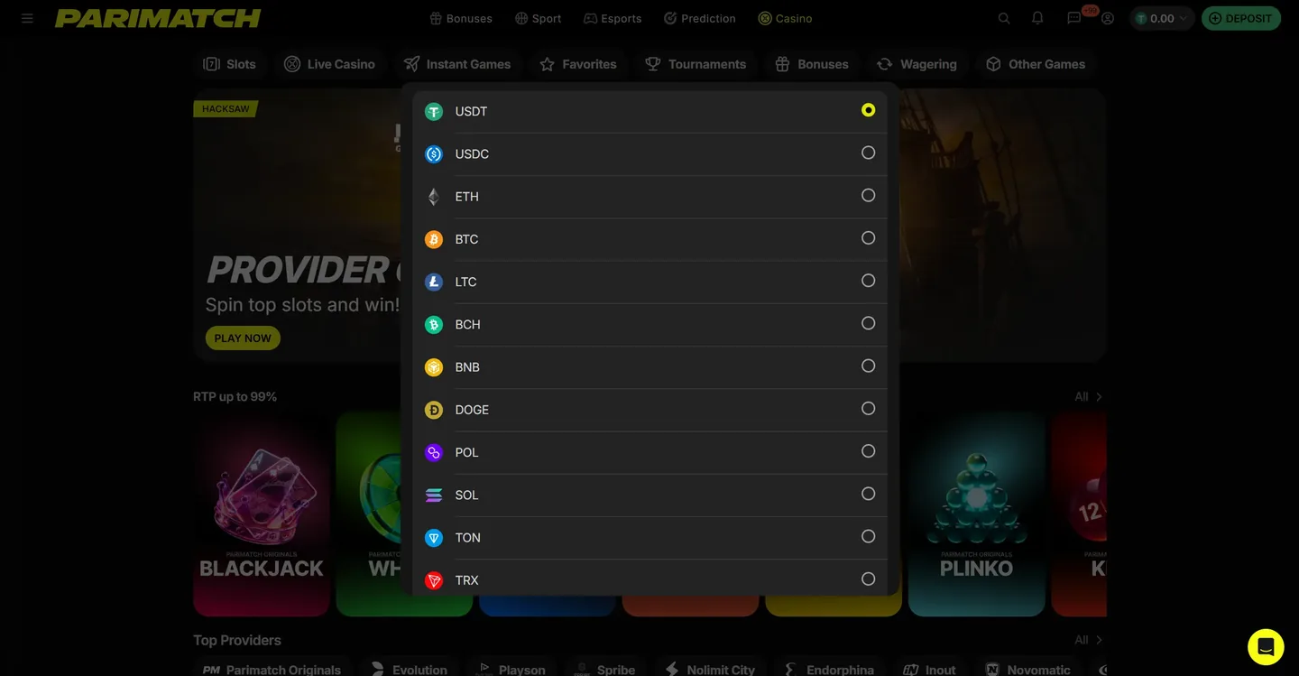1299x676 pixels.
Task: Go to Prediction in the top navigation
Action: pyautogui.click(x=699, y=18)
